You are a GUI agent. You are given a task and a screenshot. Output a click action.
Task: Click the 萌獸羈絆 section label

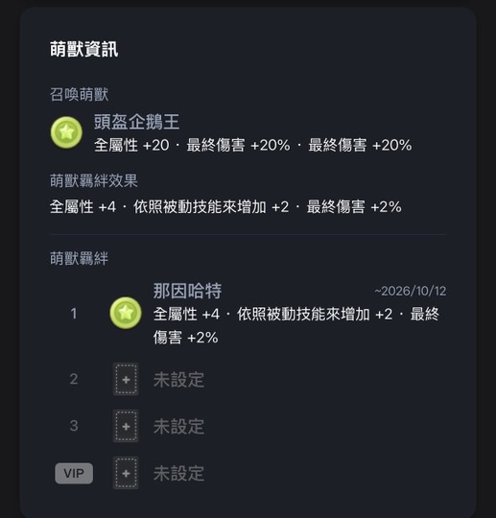(79, 258)
